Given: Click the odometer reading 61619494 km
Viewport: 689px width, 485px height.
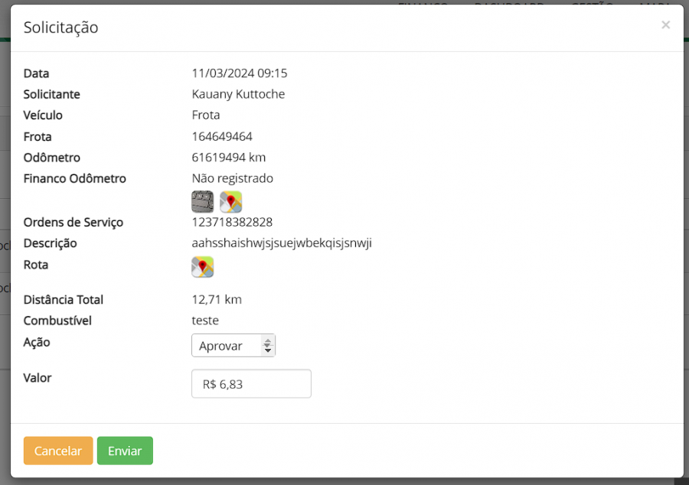Looking at the screenshot, I should (228, 158).
